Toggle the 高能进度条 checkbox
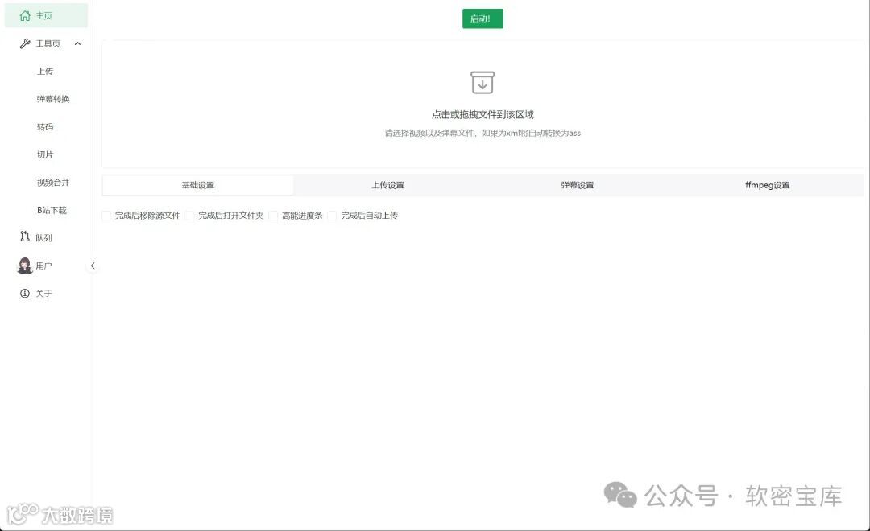 point(273,215)
